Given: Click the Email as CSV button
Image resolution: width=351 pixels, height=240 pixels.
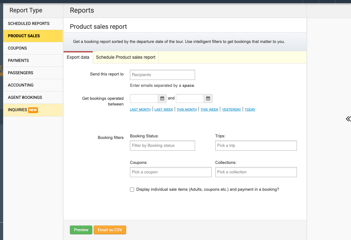Looking at the screenshot, I should [110, 230].
